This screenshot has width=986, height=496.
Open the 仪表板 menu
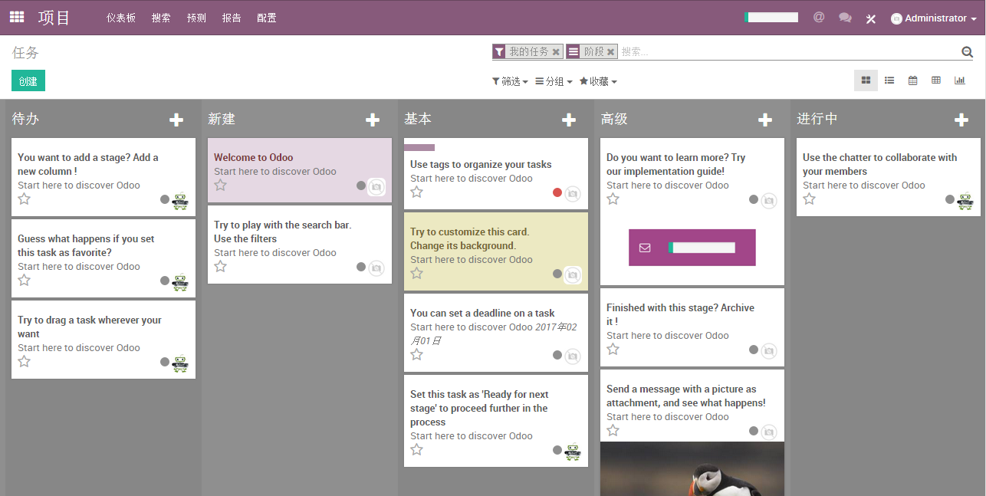coord(121,18)
